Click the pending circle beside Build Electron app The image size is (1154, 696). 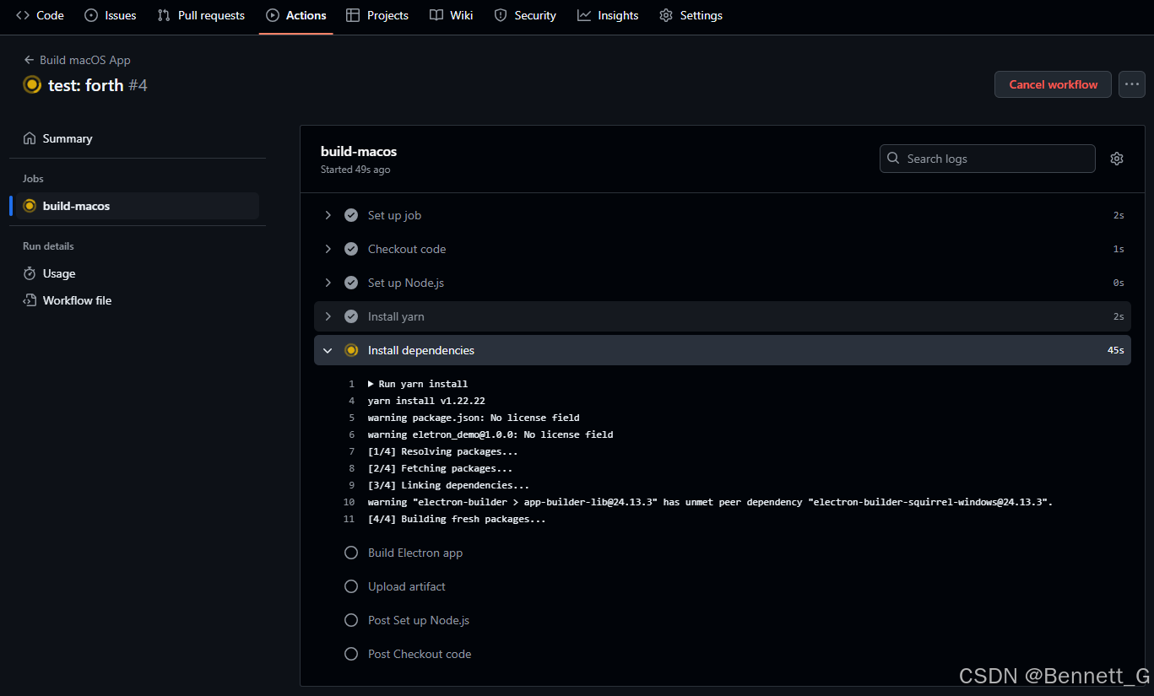(x=351, y=553)
